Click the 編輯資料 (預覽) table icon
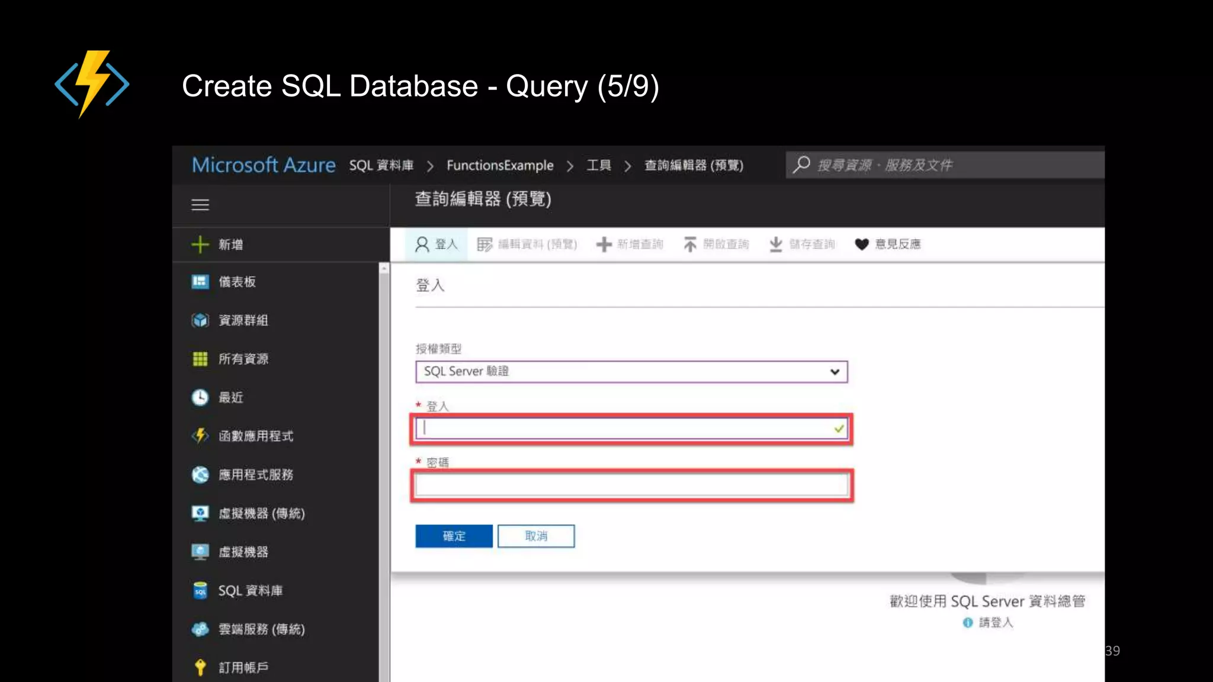 click(484, 245)
